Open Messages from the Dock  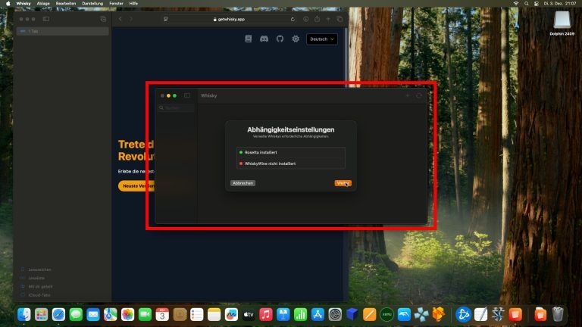click(76, 314)
